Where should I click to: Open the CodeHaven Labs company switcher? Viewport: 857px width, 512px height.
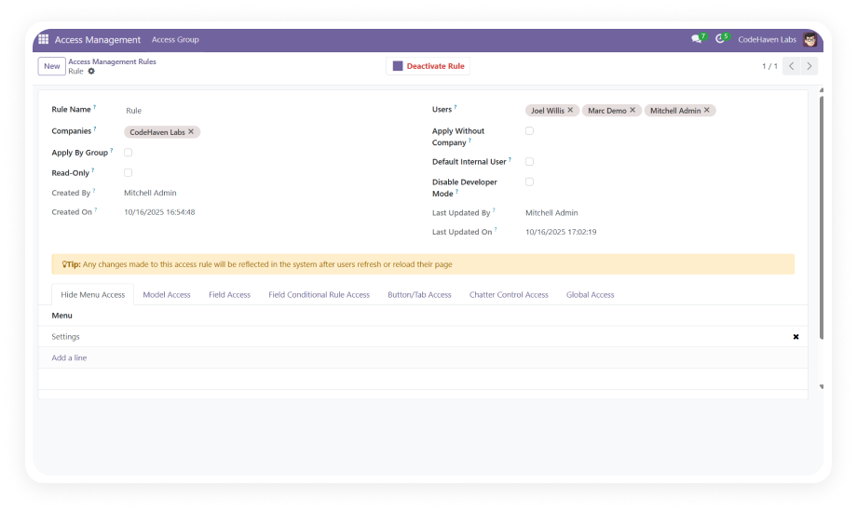(767, 39)
